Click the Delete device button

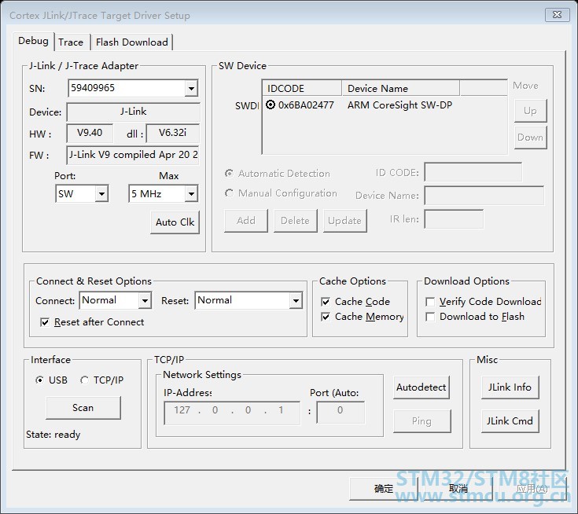coord(295,221)
